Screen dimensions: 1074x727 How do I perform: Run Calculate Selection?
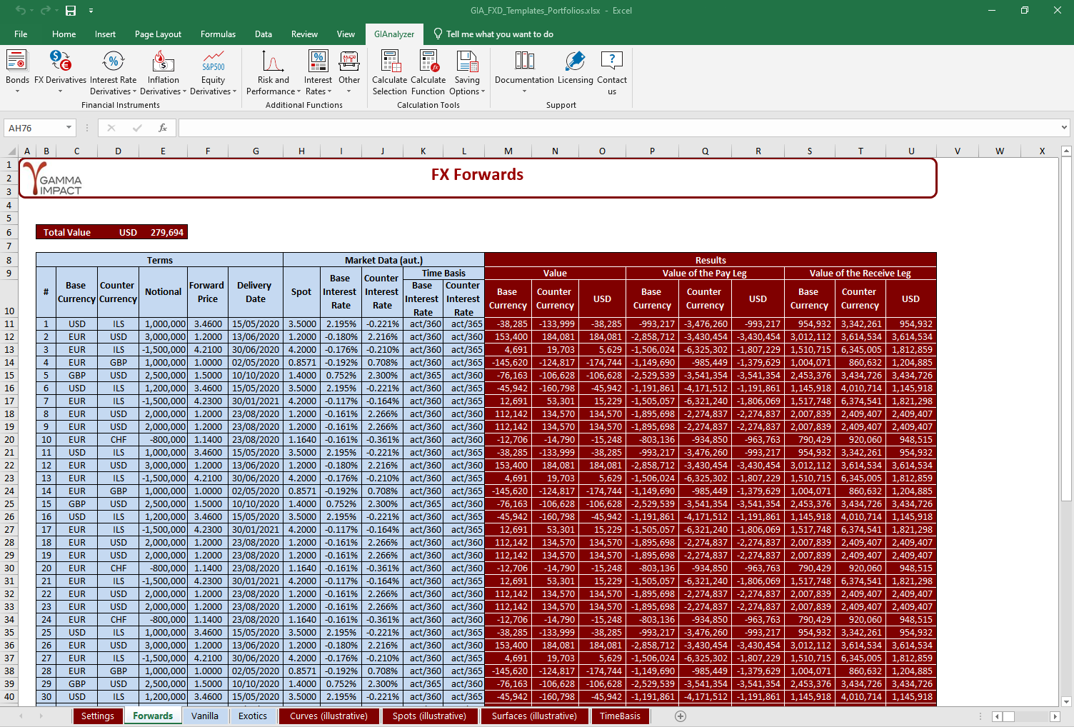click(389, 71)
